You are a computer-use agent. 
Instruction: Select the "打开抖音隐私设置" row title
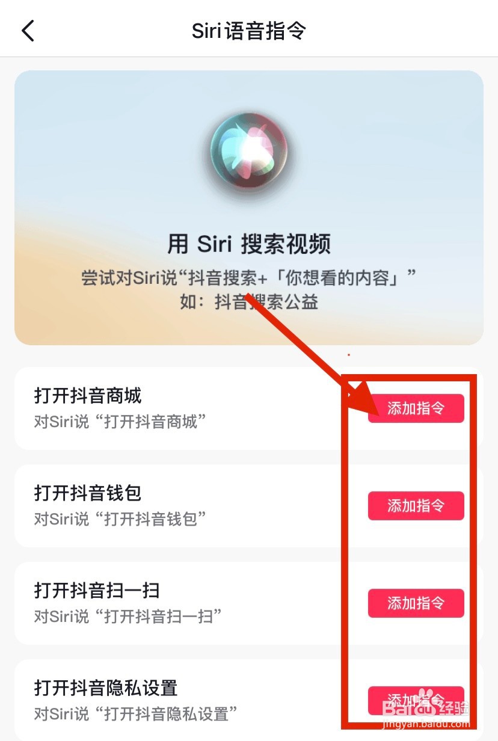coord(106,688)
